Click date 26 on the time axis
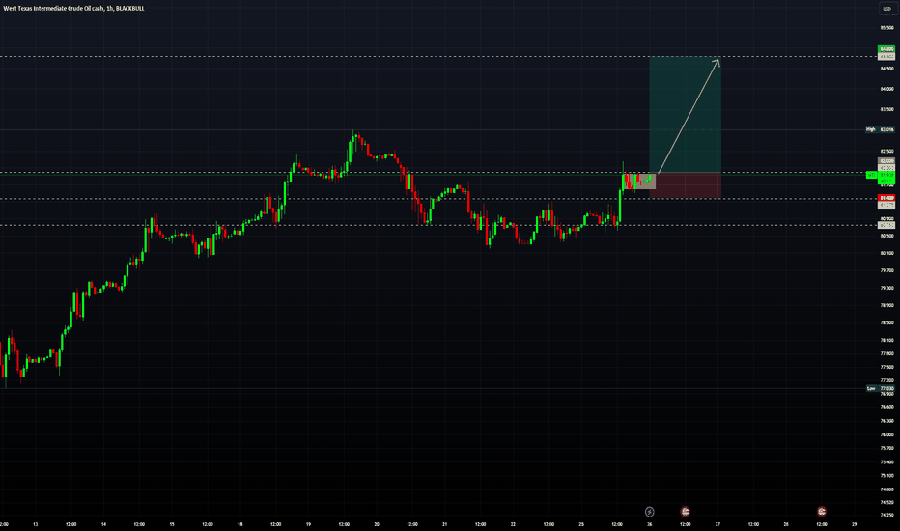The width and height of the screenshot is (900, 531). point(649,524)
